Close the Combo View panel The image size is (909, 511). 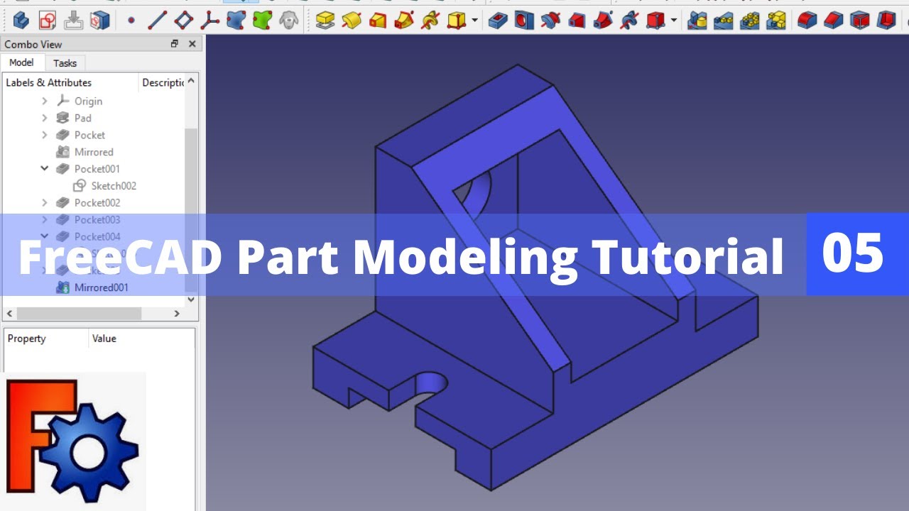tap(192, 44)
